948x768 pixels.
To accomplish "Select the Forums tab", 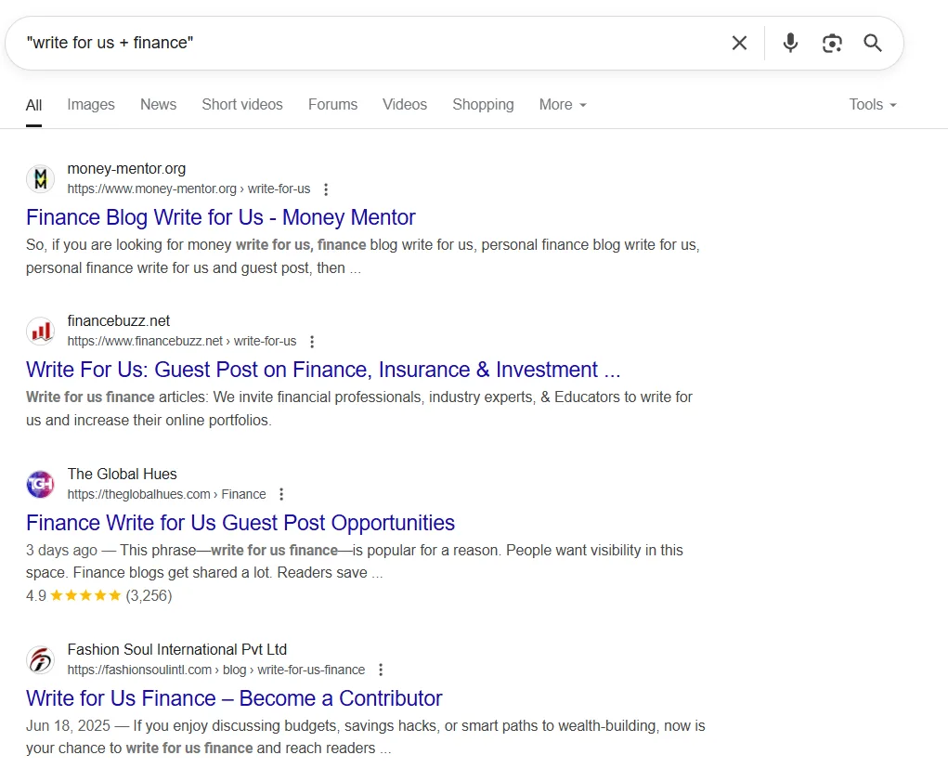I will point(332,105).
